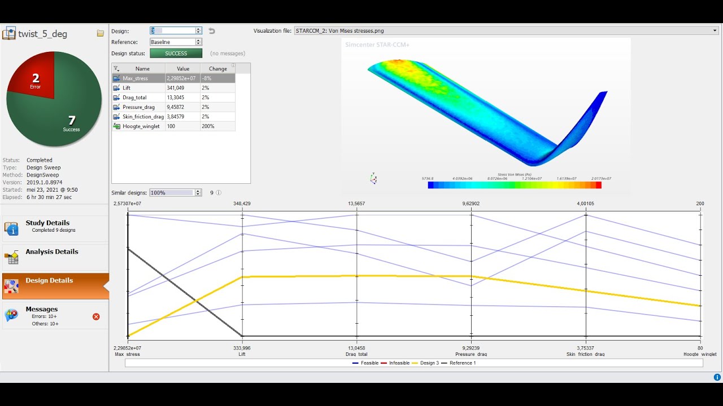Viewport: 723px width, 406px height.
Task: Click the response icon beside Max_stress
Action: 116,78
